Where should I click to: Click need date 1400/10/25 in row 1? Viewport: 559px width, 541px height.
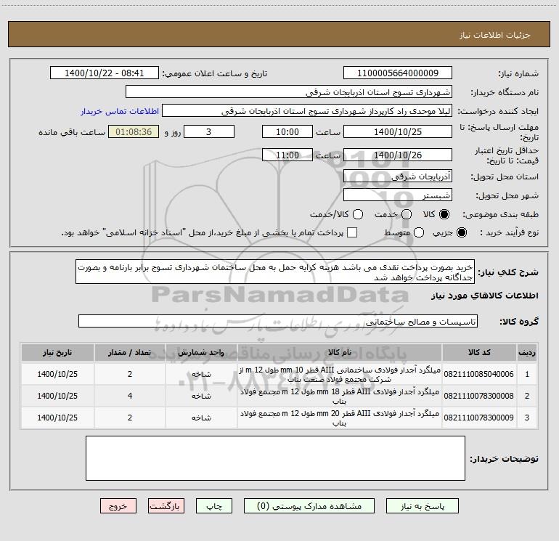click(57, 374)
